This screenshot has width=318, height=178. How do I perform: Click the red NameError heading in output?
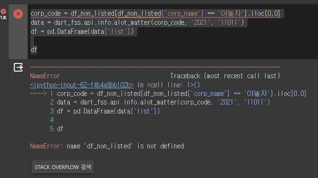click(45, 76)
